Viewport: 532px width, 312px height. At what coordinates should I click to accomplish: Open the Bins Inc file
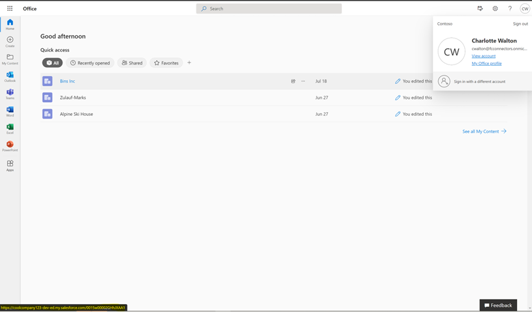point(67,81)
